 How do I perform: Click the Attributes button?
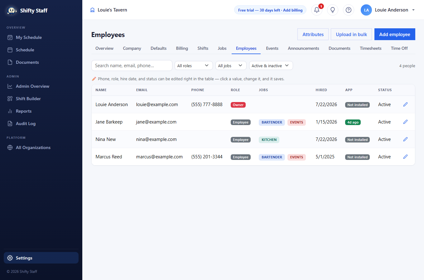tap(313, 34)
